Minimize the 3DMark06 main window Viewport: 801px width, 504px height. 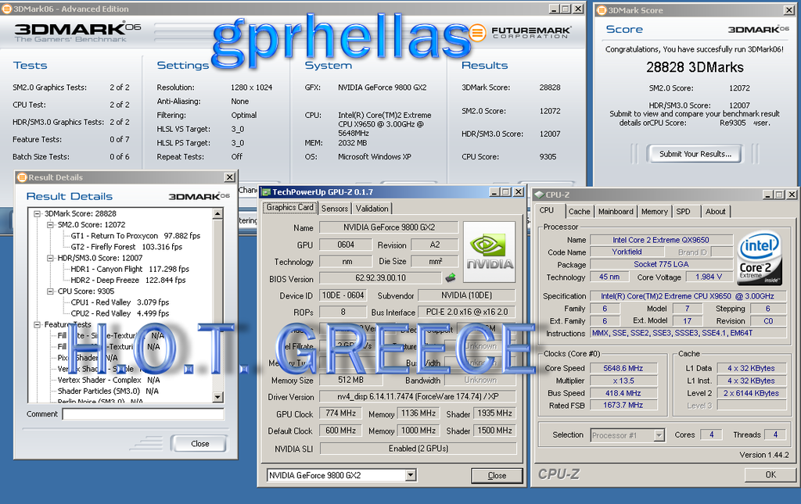point(555,9)
